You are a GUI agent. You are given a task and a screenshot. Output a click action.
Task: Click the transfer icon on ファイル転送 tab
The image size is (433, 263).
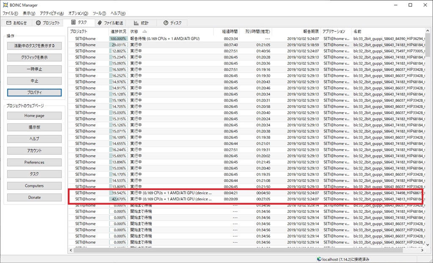[x=99, y=23]
